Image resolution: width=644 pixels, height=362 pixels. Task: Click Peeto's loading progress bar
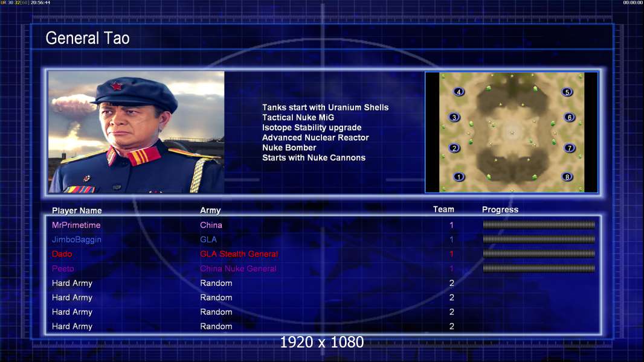pyautogui.click(x=539, y=268)
